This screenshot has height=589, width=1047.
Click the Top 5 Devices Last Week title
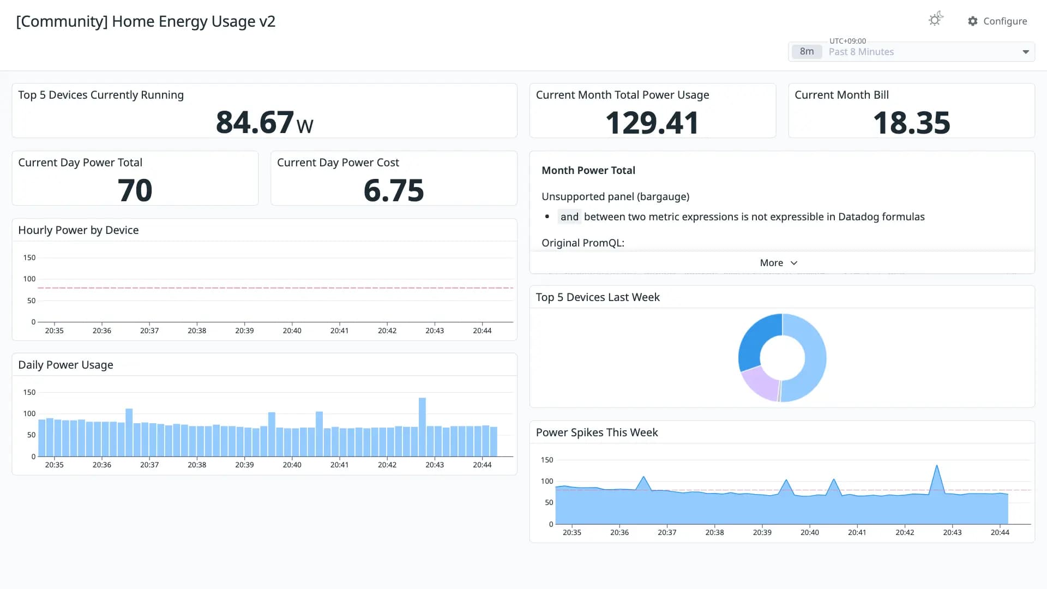click(x=598, y=297)
